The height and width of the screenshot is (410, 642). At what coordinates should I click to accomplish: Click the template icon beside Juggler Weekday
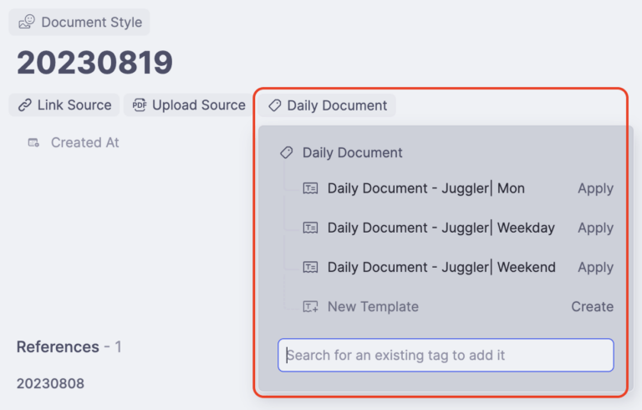(x=310, y=228)
